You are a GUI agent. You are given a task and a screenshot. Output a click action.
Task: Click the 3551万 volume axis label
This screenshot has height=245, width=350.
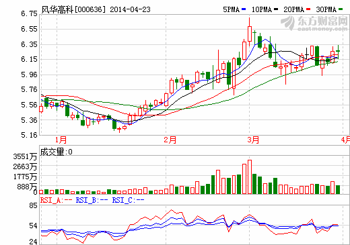[25, 156]
